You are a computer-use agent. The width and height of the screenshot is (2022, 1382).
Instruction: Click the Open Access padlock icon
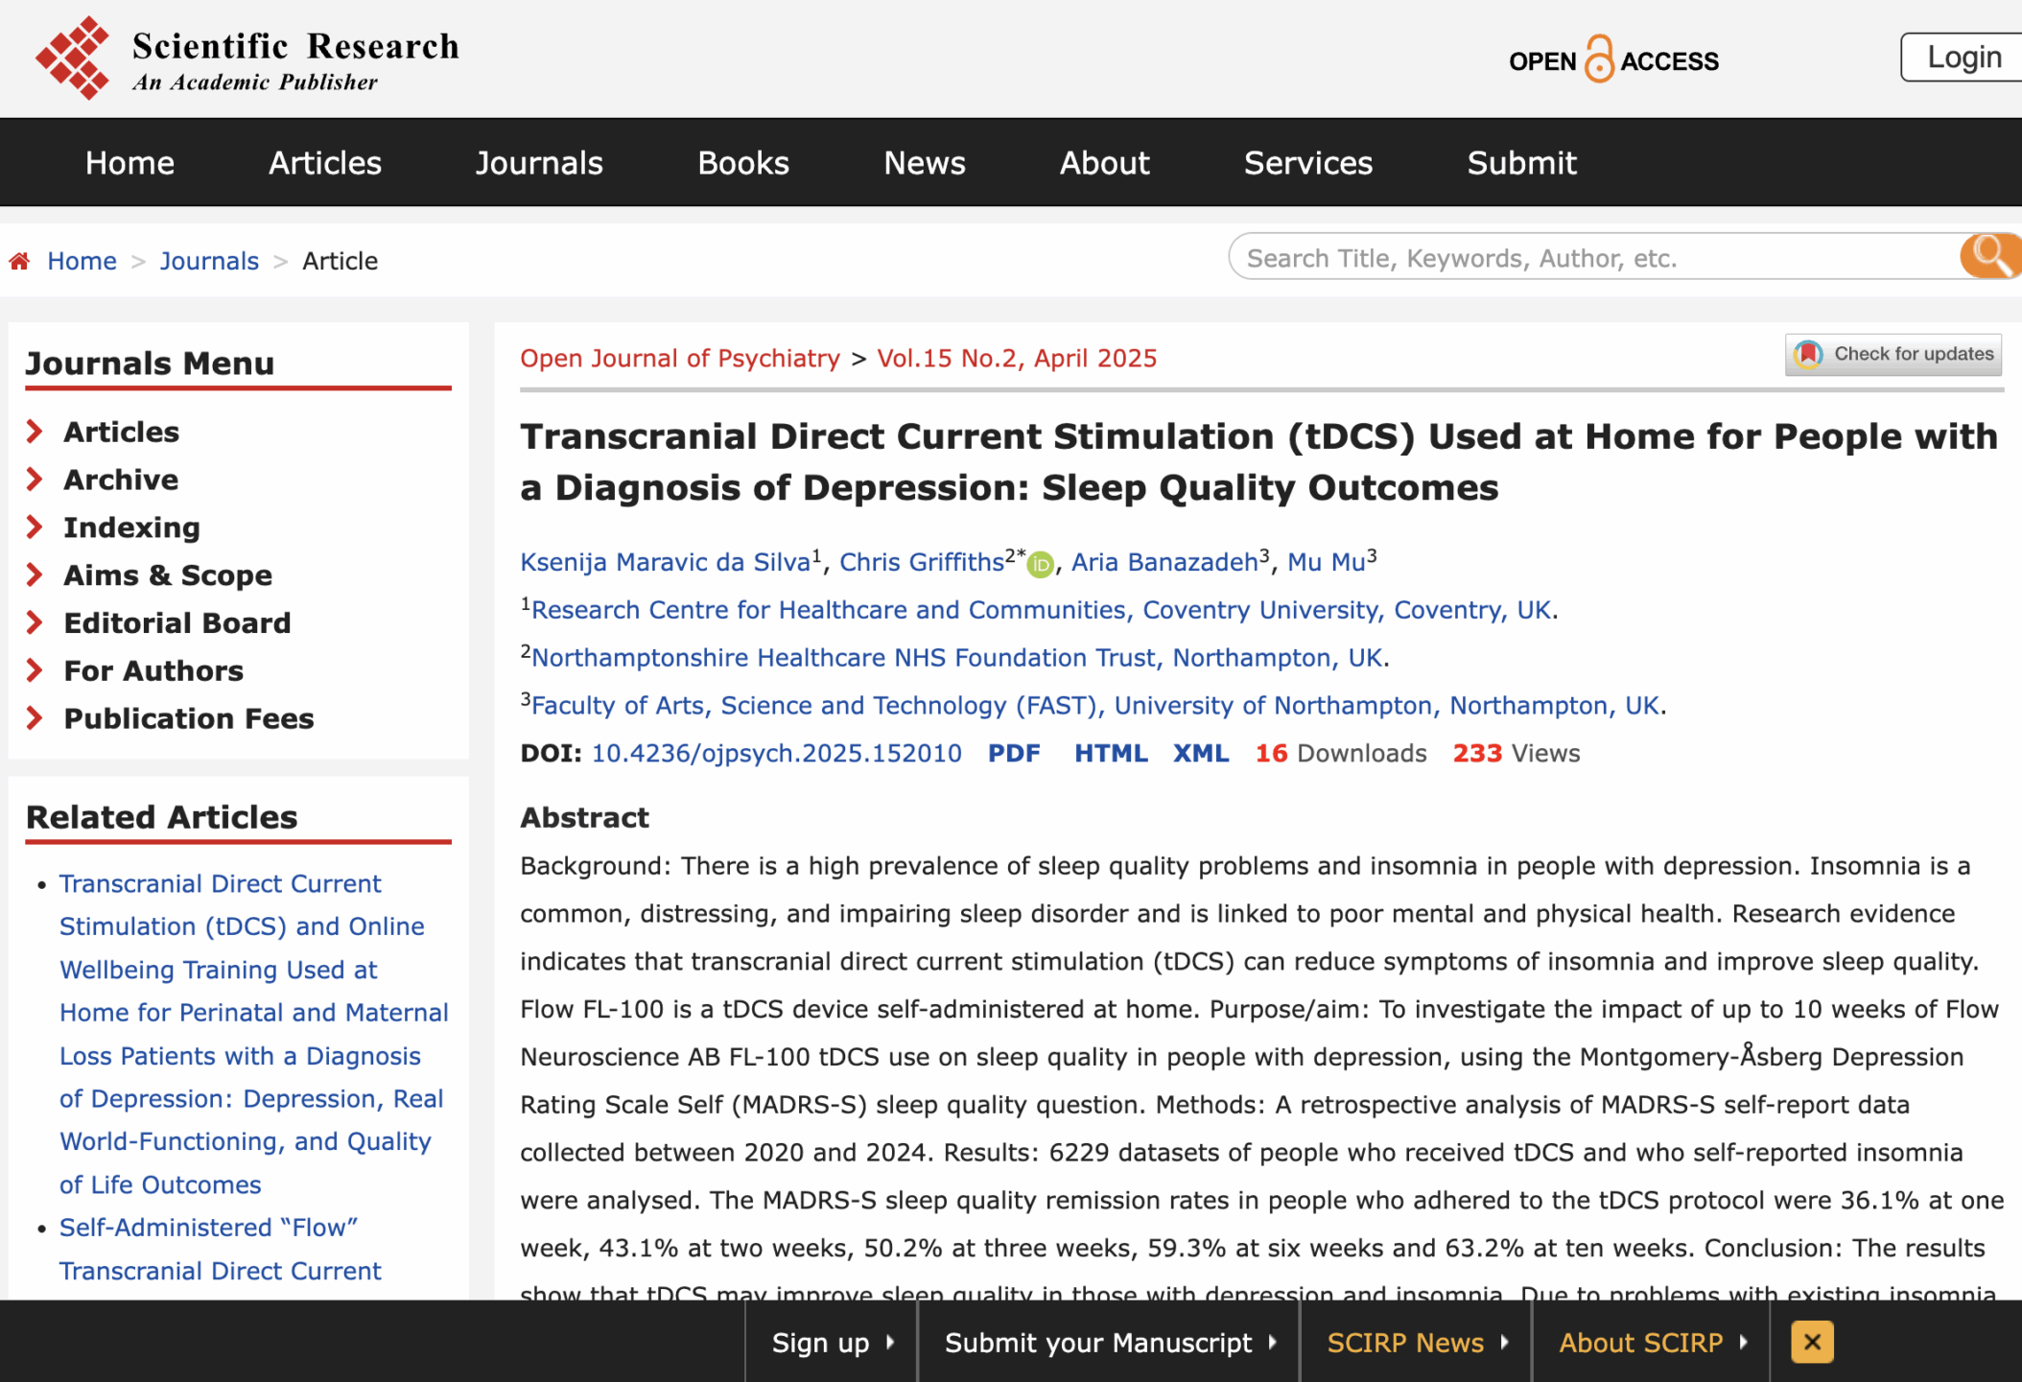tap(1599, 59)
